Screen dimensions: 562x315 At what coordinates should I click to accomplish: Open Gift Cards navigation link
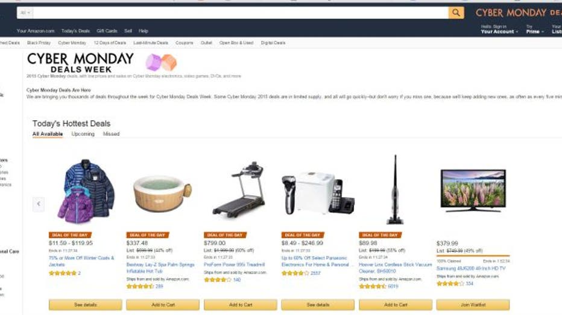[107, 31]
